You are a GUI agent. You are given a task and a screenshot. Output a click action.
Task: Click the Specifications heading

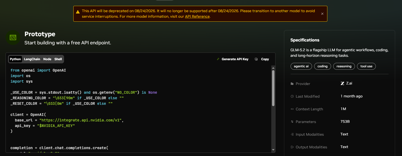coord(305,40)
